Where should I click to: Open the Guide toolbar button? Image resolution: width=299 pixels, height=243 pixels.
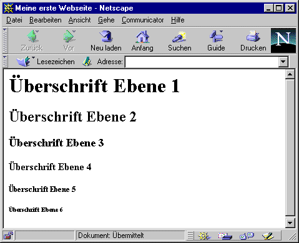[216, 41]
